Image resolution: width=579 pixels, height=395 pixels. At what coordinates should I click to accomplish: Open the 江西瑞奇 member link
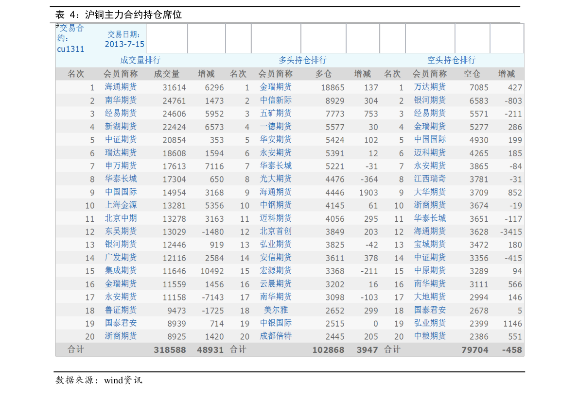pos(430,179)
